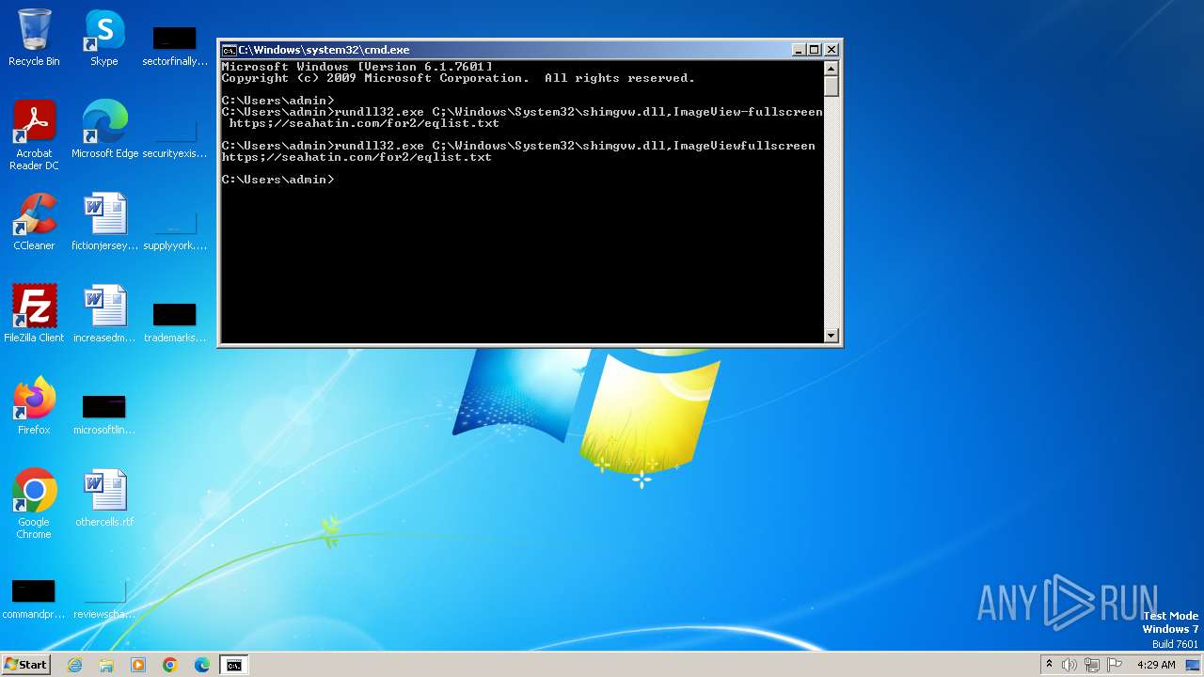The image size is (1204, 677).
Task: Click the second rundll32.exe ImageViewfullscreen command line
Action: (x=518, y=151)
